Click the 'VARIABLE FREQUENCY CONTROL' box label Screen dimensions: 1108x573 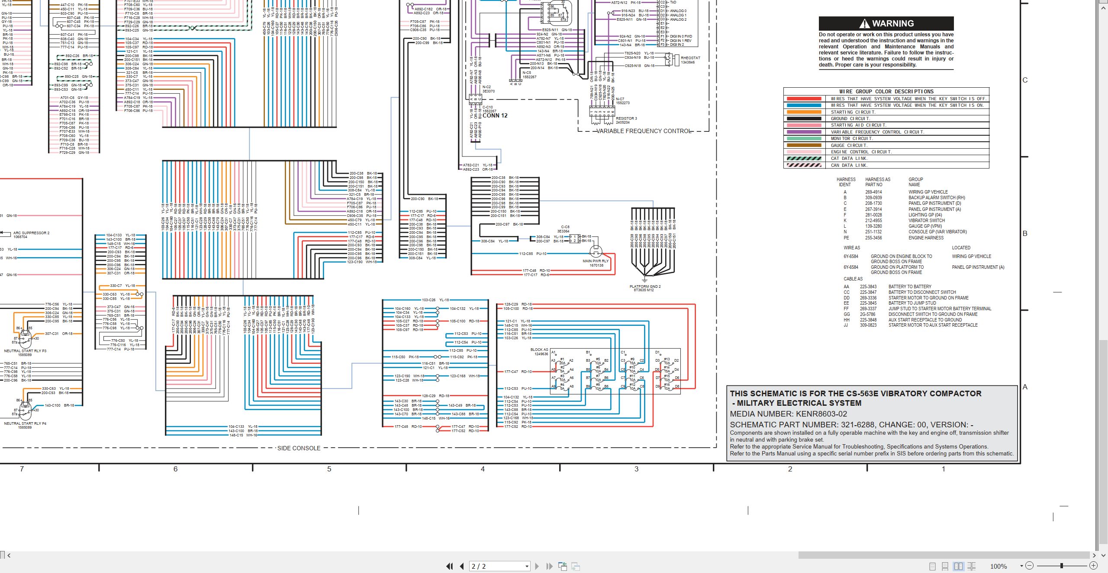pyautogui.click(x=644, y=131)
